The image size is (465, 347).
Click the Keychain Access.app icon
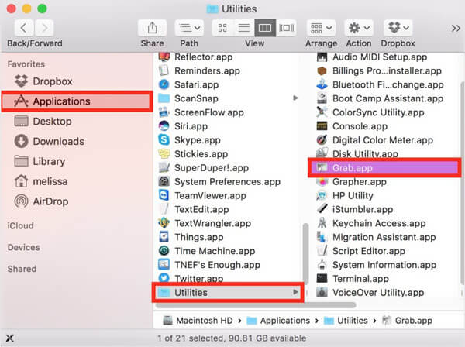click(x=322, y=223)
